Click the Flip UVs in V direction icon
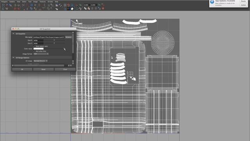Viewport: 250px width, 141px height. (x=18, y=5)
